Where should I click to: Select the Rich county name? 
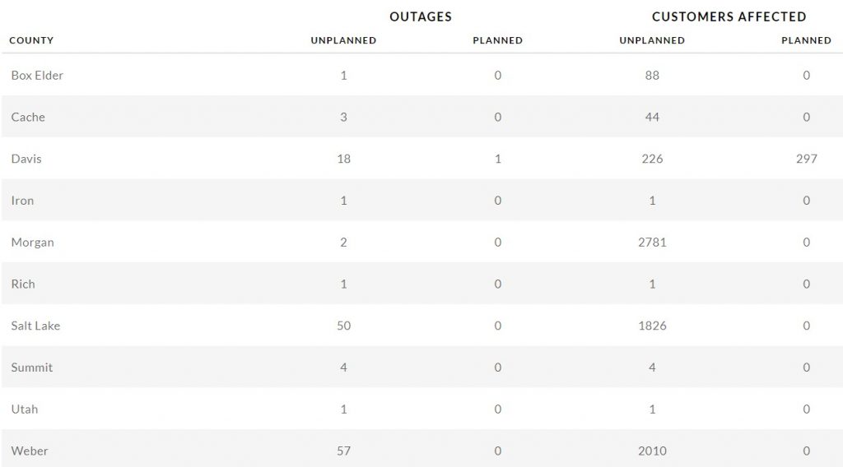point(23,284)
